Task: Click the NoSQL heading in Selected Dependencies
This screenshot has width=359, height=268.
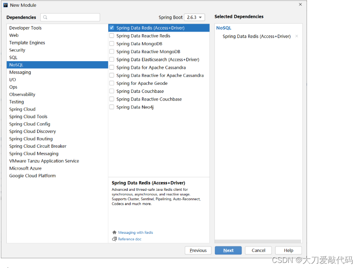Action: click(x=224, y=28)
